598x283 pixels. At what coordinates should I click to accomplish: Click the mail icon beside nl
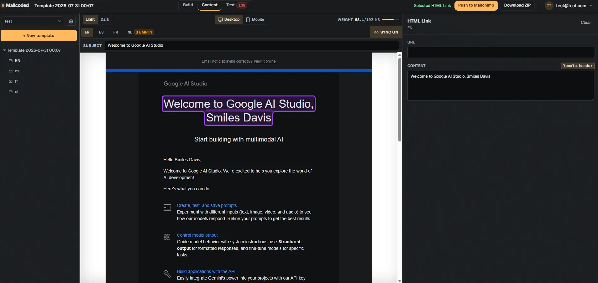coord(11,92)
